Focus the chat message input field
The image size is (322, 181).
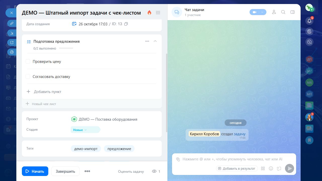[x=233, y=159]
